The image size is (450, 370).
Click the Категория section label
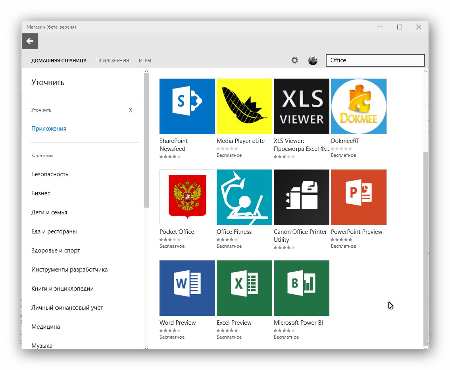click(42, 156)
